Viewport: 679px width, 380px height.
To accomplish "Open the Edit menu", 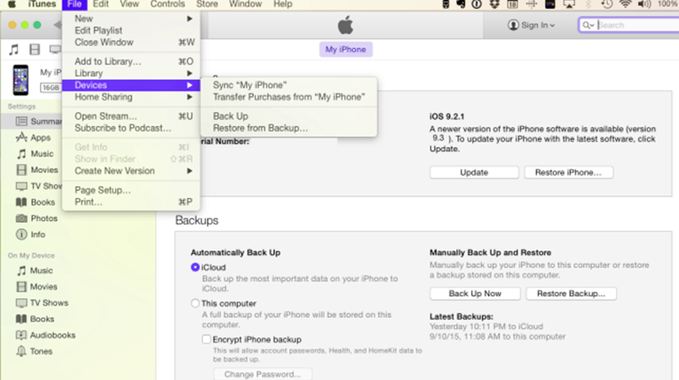I will [101, 4].
